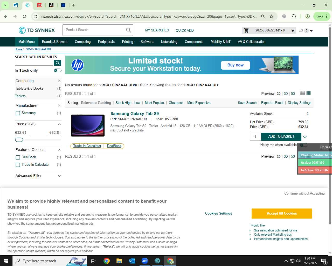Screen dimensions: 332x266
Task: Toggle Notify me when available switch
Action: (303, 145)
